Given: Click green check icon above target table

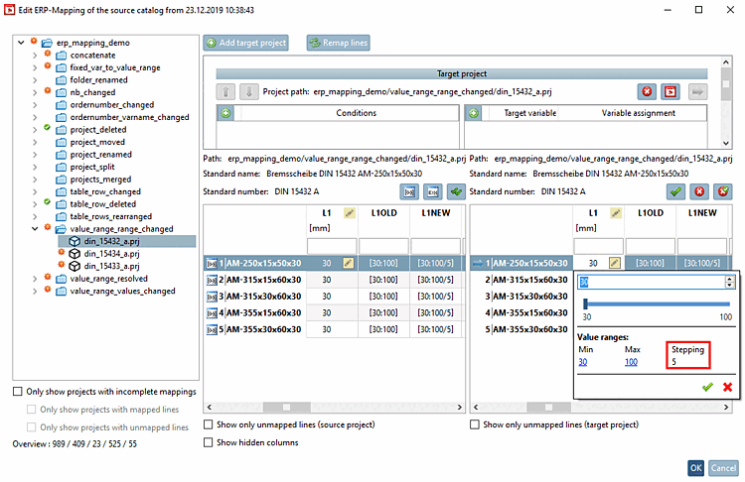Looking at the screenshot, I should (675, 191).
